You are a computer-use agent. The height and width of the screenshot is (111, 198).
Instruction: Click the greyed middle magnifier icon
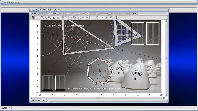46,18
